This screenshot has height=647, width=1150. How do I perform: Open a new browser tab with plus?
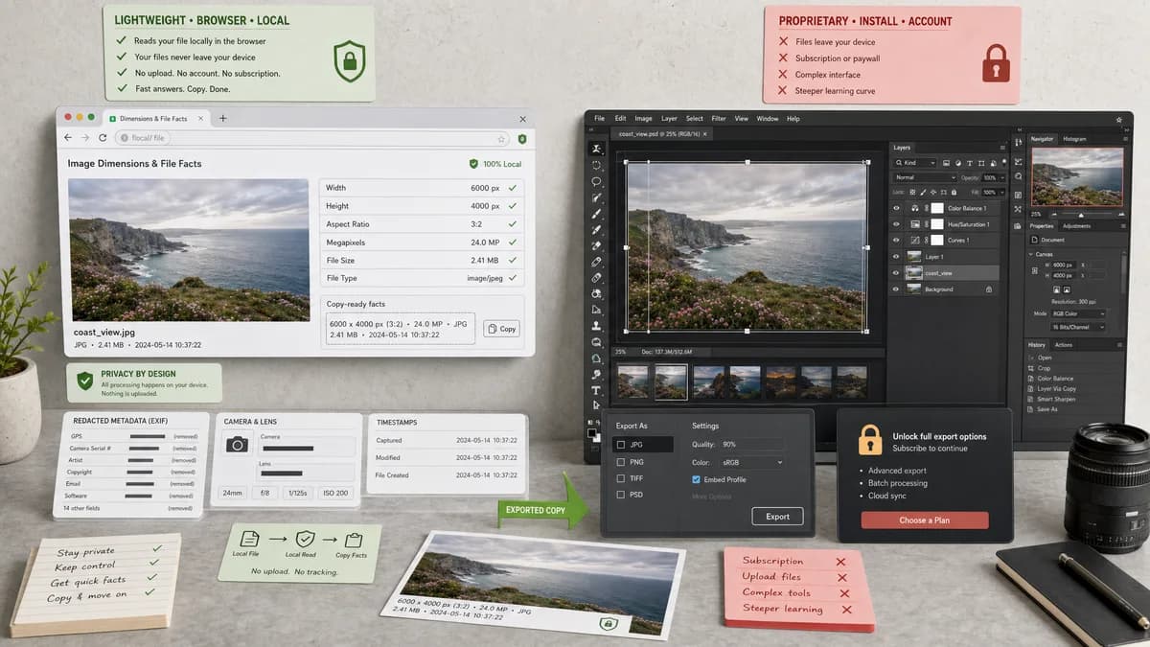(223, 118)
